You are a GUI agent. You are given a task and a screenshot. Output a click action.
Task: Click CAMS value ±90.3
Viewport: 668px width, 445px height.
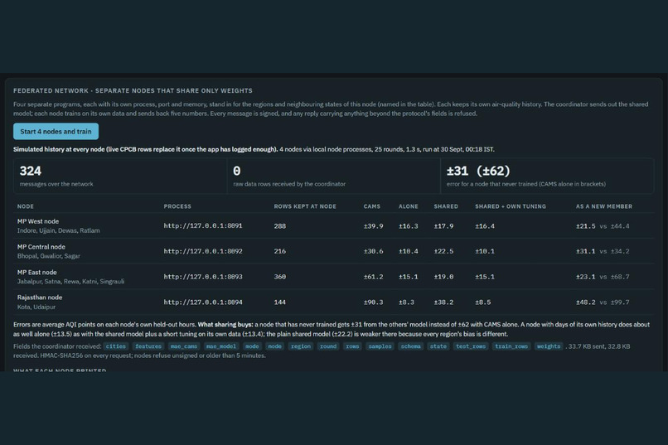pyautogui.click(x=373, y=302)
